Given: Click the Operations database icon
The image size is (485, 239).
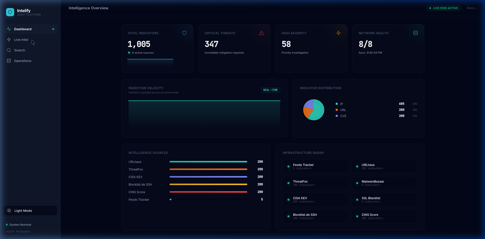Looking at the screenshot, I should tap(9, 60).
